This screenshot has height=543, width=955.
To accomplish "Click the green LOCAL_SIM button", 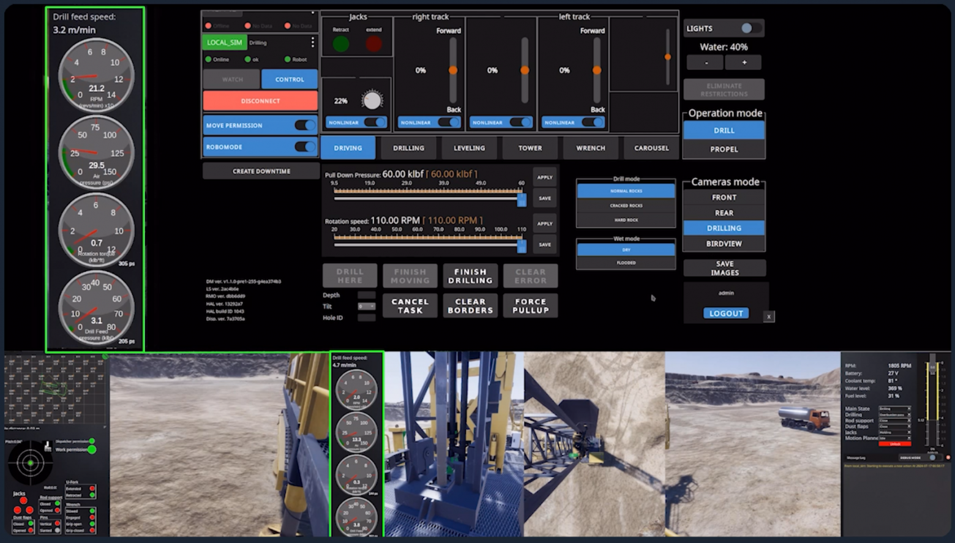I will point(225,42).
